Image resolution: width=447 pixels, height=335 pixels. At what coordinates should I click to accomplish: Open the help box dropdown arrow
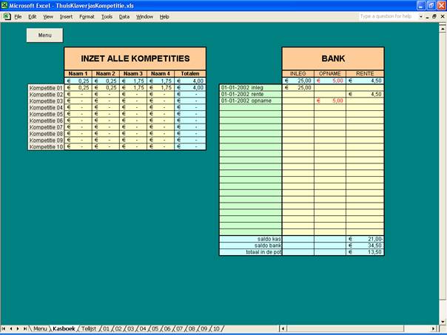tap(421, 16)
